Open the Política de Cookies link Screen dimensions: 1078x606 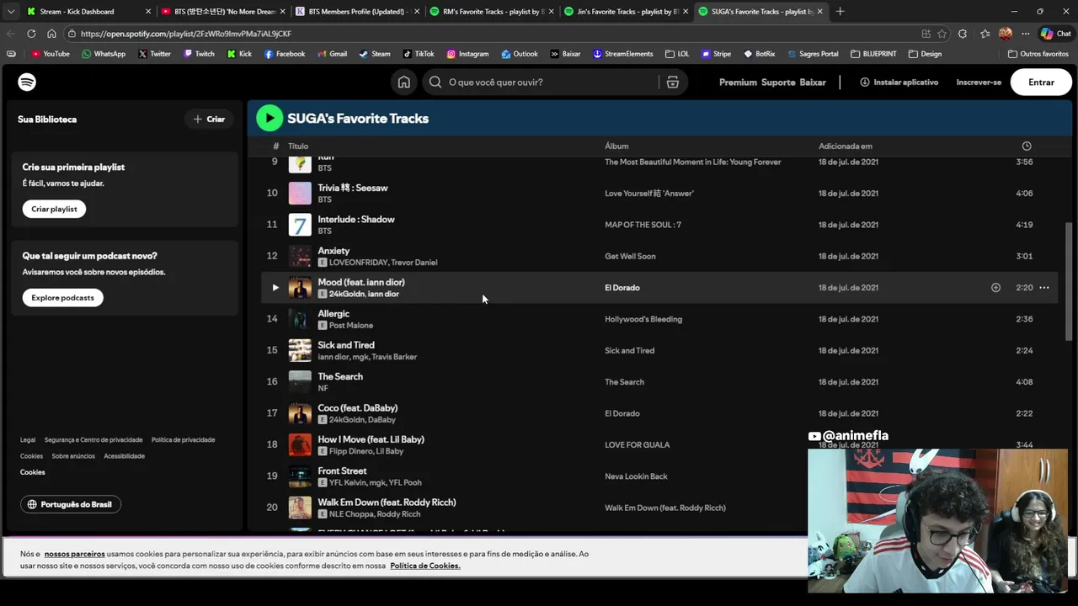click(x=424, y=566)
